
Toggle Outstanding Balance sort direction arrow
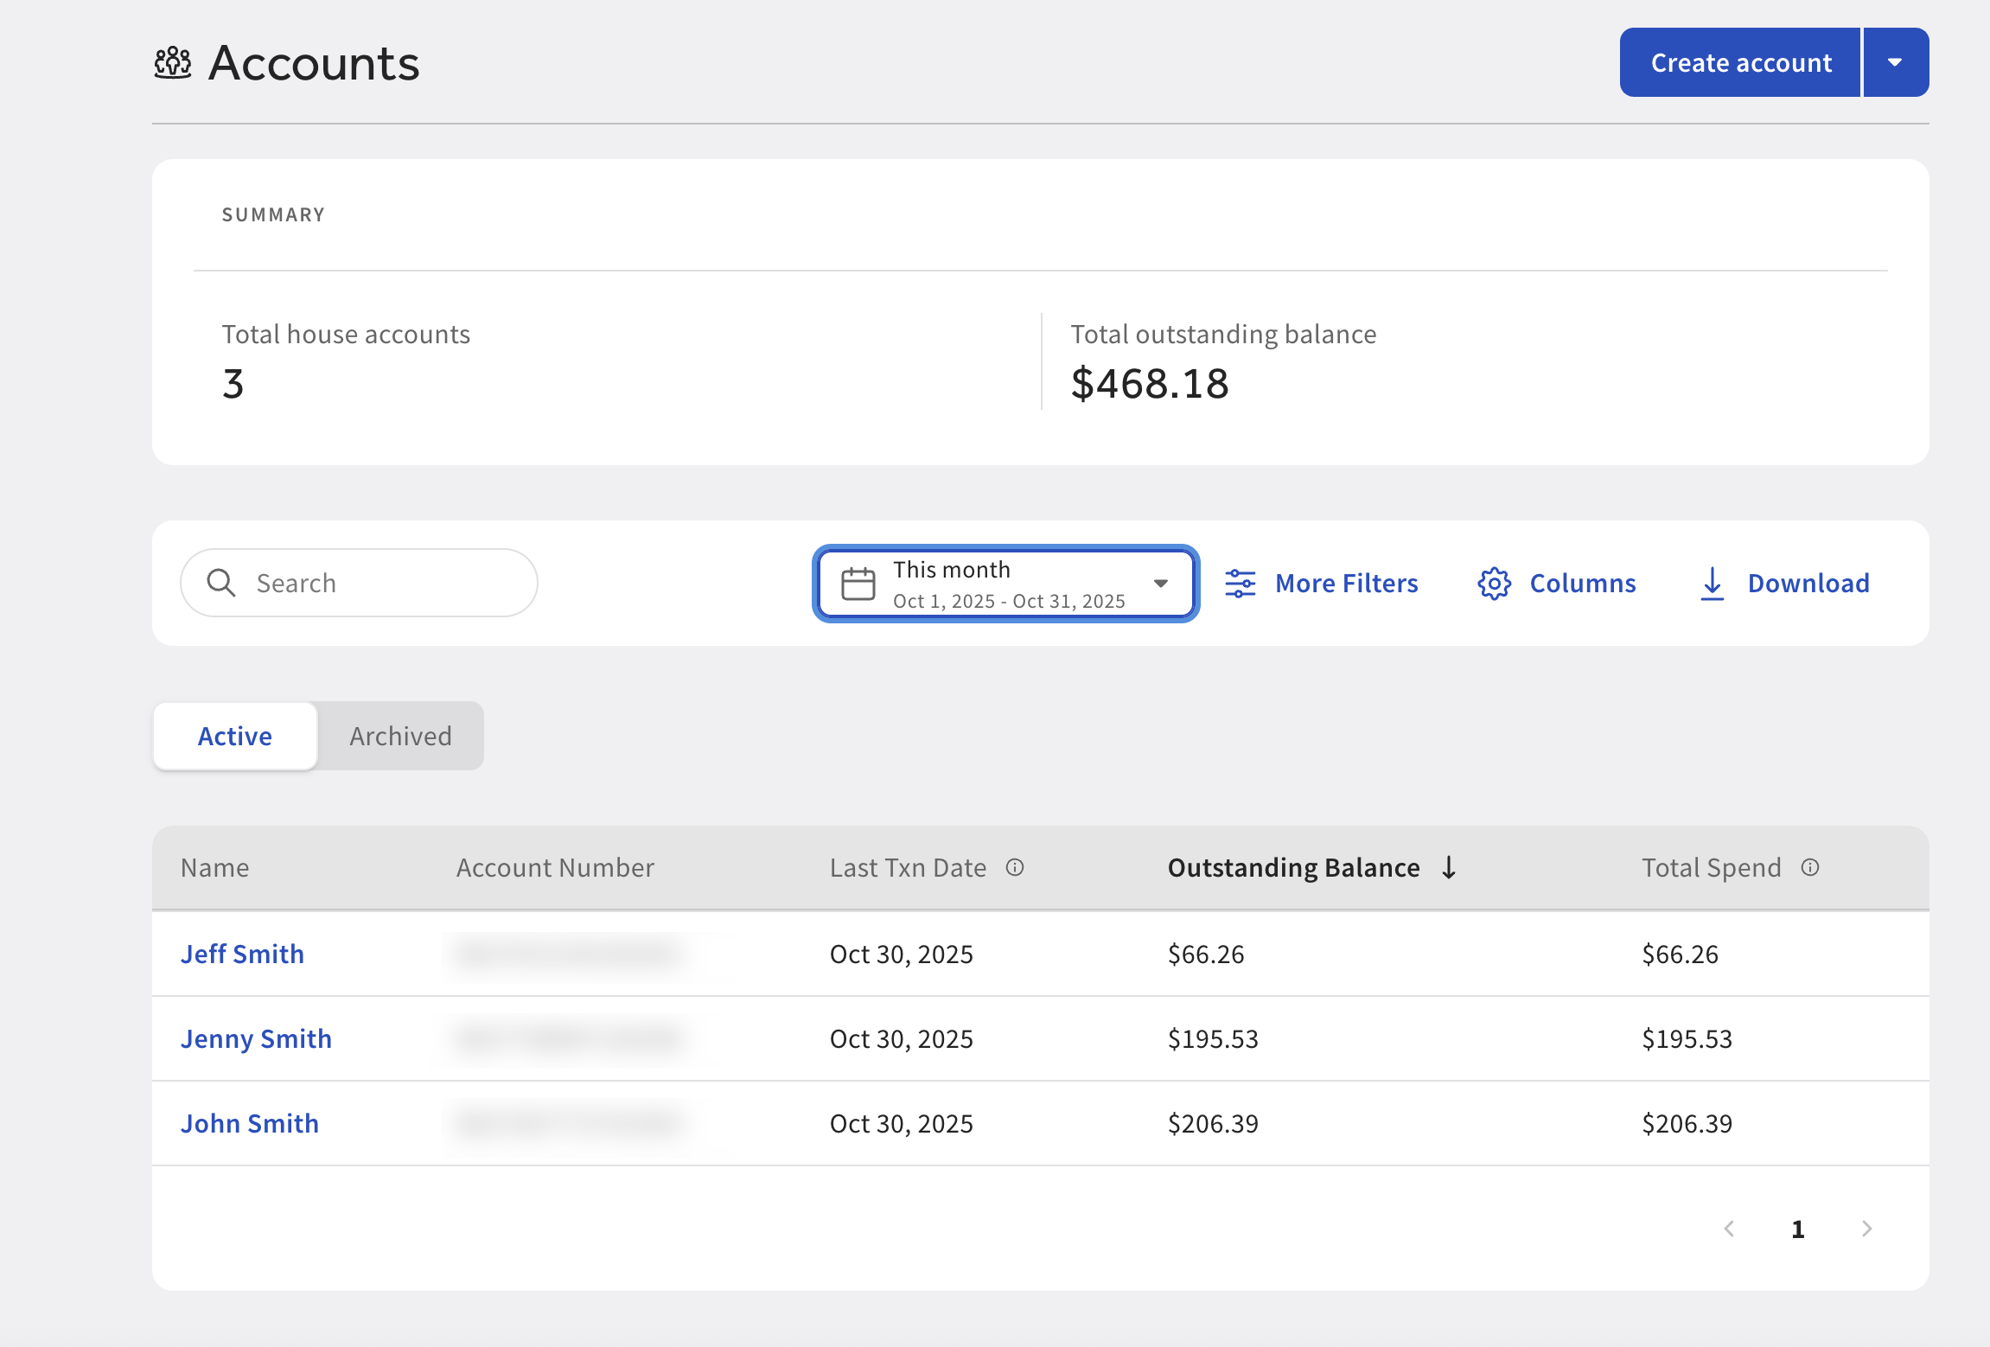(1447, 867)
